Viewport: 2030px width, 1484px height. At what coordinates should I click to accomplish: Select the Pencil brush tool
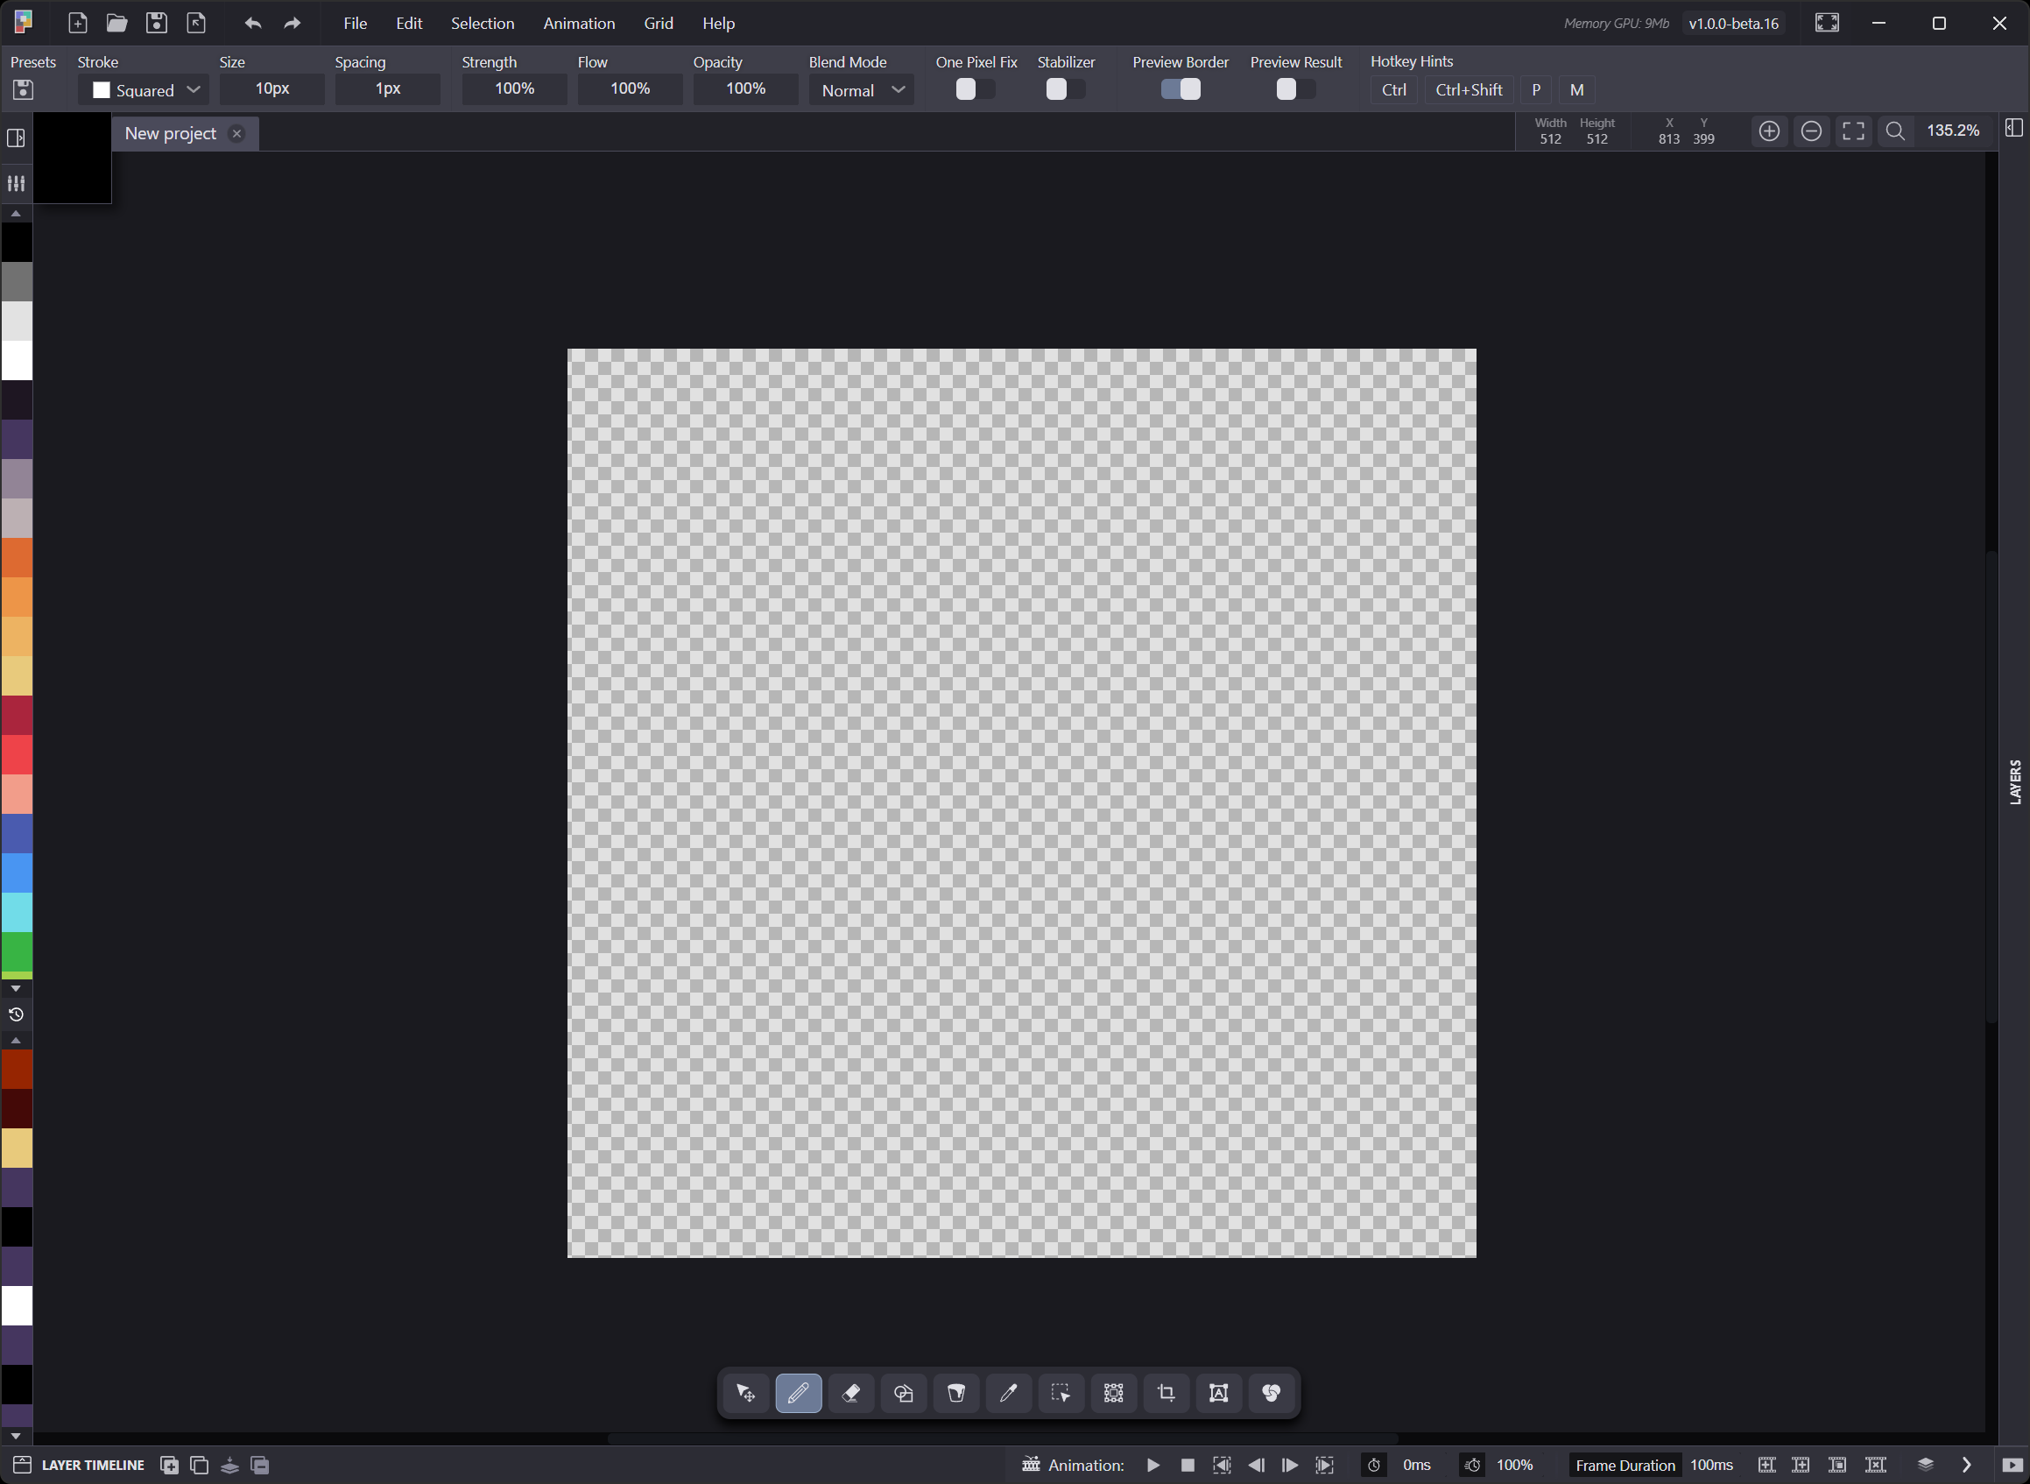pos(798,1392)
